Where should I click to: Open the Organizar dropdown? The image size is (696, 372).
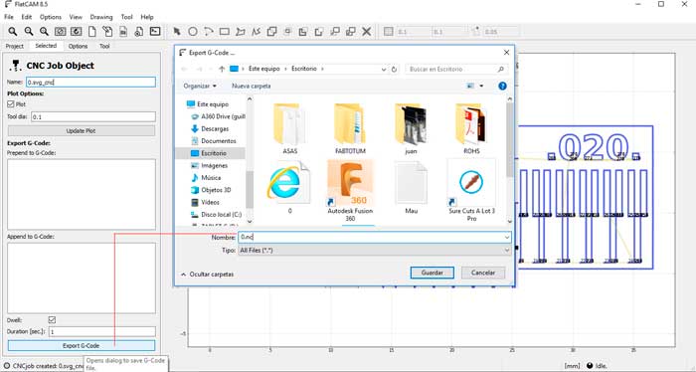tap(200, 87)
